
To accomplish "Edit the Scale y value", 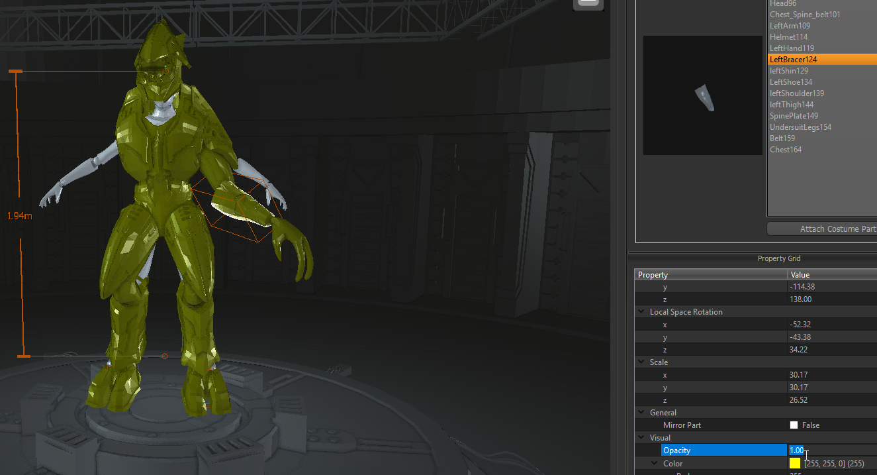I will (832, 388).
